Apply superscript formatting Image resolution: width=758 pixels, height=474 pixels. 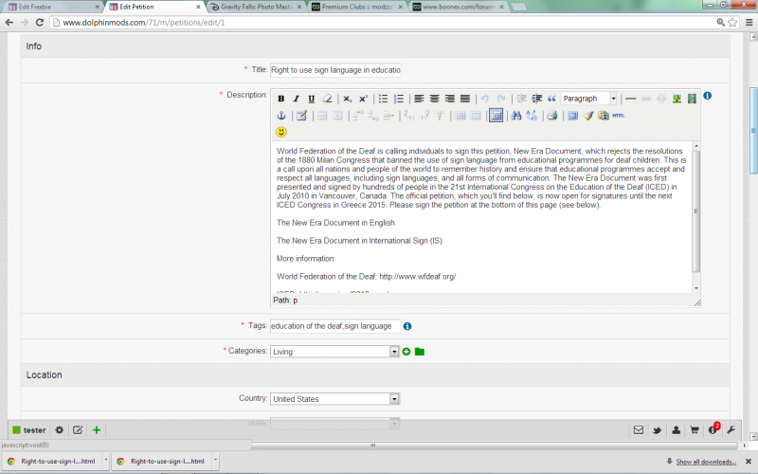[363, 99]
